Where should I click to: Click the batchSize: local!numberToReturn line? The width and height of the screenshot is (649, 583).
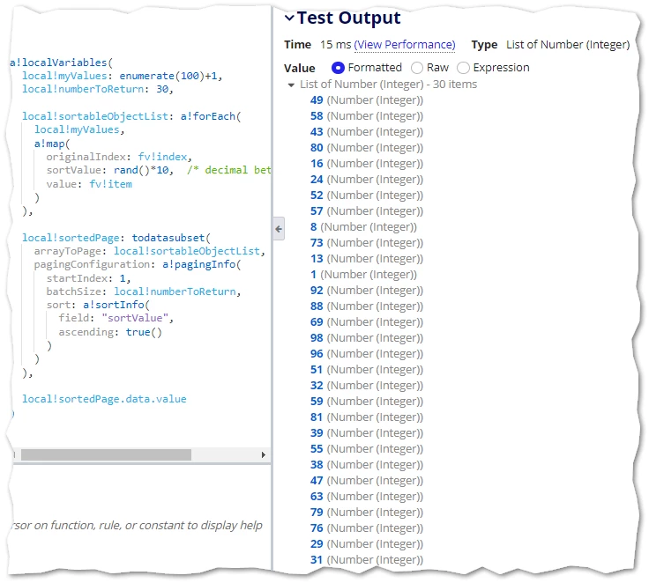144,291
